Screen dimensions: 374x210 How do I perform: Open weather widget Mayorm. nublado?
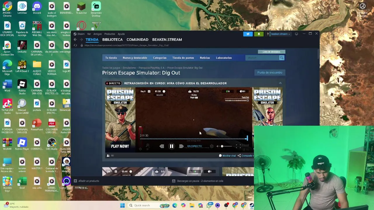(x=16, y=205)
